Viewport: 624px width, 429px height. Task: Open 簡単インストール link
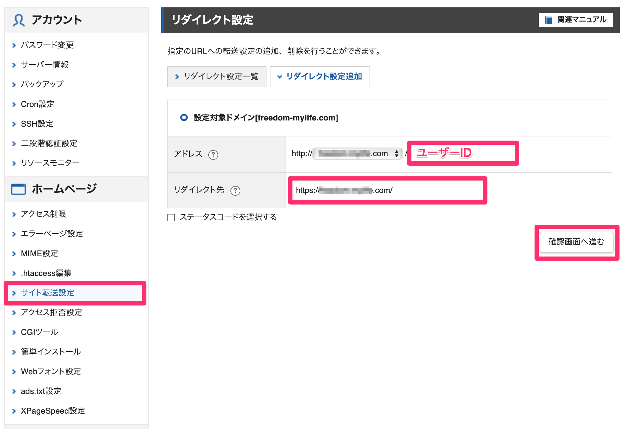point(51,352)
